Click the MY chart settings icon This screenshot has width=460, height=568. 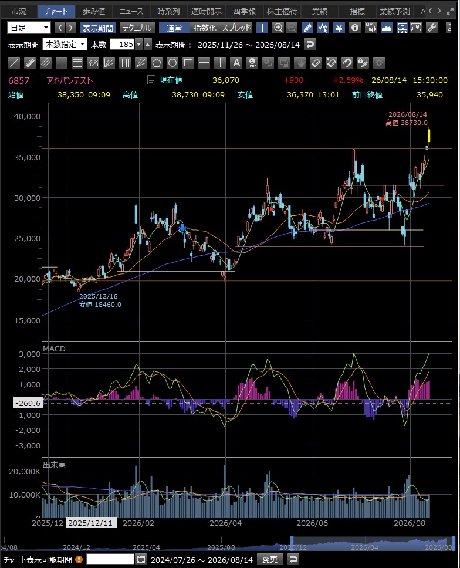pos(371,28)
